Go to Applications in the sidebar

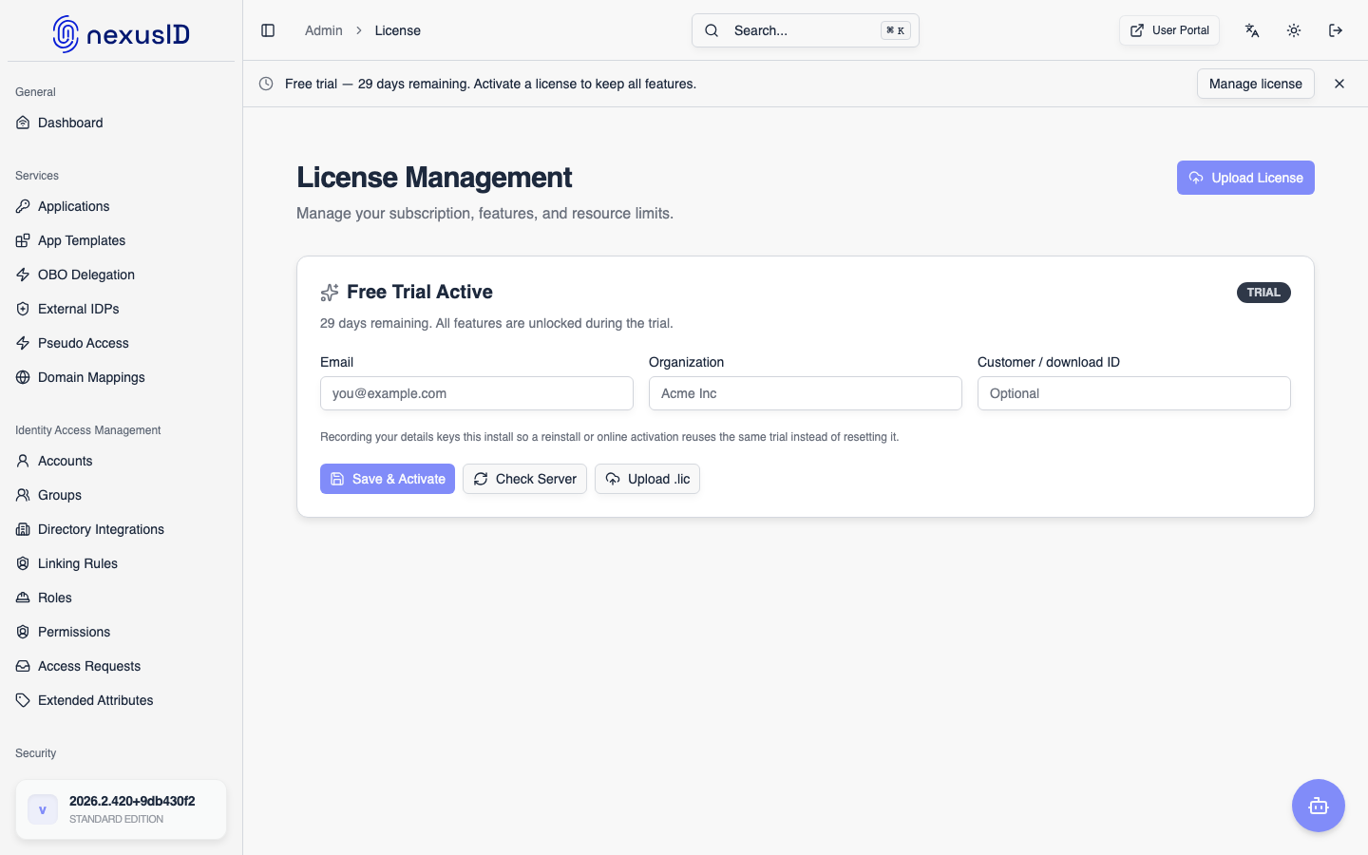click(x=121, y=206)
